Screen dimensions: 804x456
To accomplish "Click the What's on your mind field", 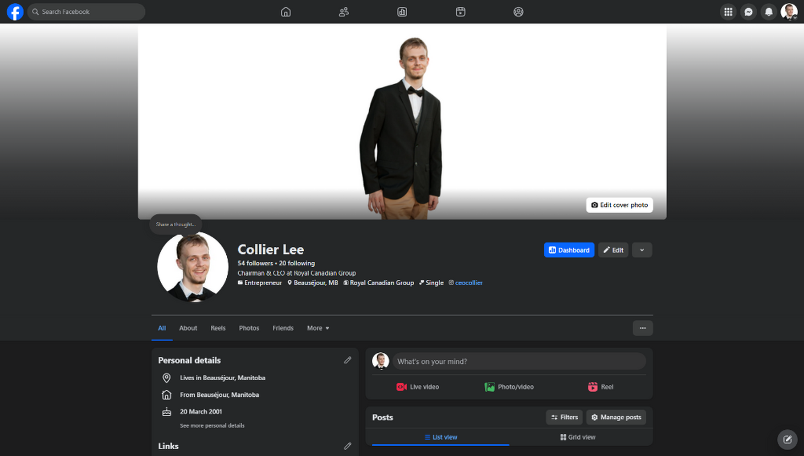I will point(519,361).
